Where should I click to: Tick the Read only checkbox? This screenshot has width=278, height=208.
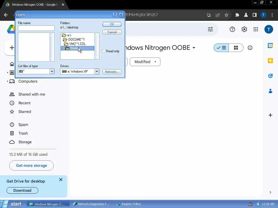pyautogui.click(x=104, y=51)
